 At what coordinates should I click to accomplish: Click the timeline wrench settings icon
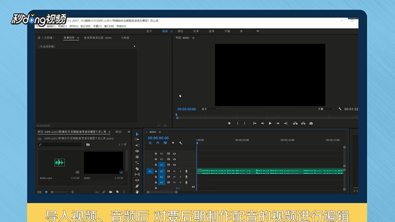(181, 143)
